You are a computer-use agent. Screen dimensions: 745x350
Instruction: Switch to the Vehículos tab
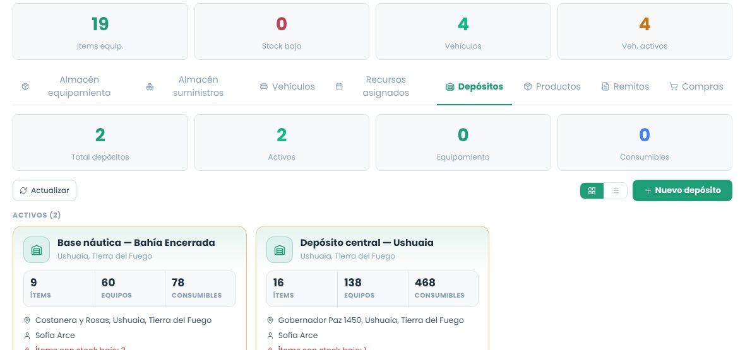click(x=287, y=86)
